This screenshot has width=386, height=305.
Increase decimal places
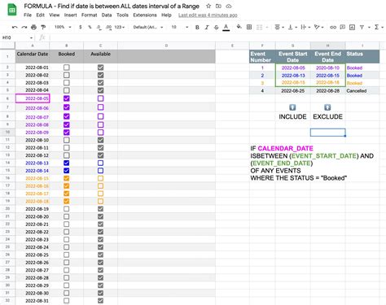click(x=108, y=27)
